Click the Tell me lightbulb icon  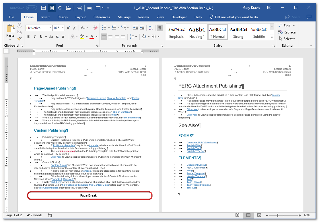211,17
